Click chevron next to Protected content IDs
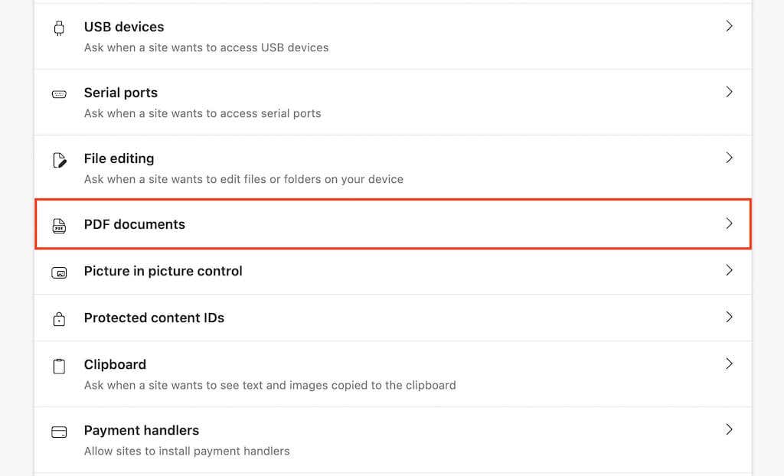 (729, 317)
